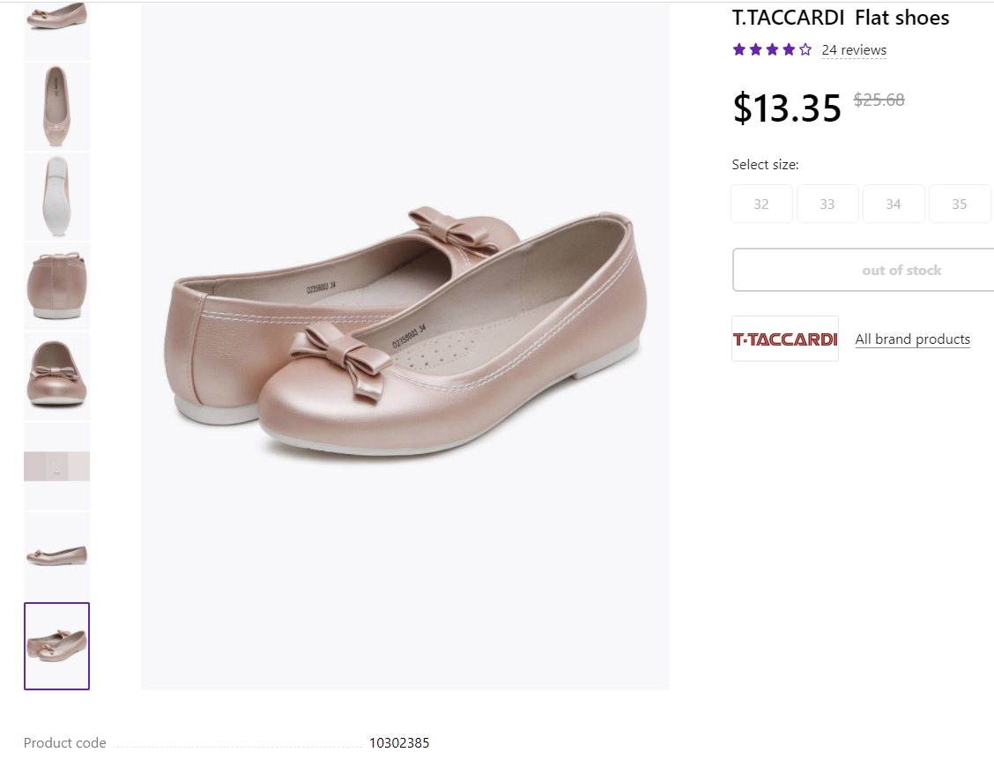View the heel back-view thumbnail

(56, 286)
